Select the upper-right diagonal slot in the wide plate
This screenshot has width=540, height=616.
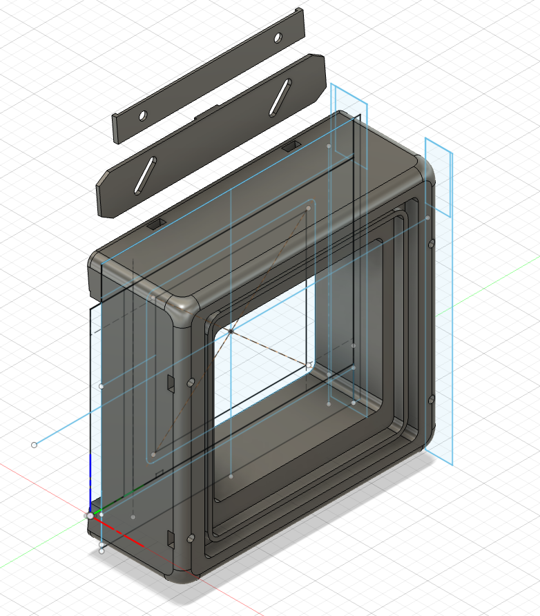(280, 98)
